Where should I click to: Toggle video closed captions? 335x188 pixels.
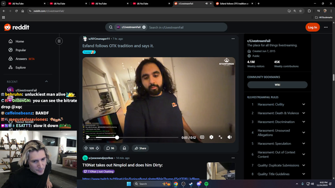tap(202, 137)
